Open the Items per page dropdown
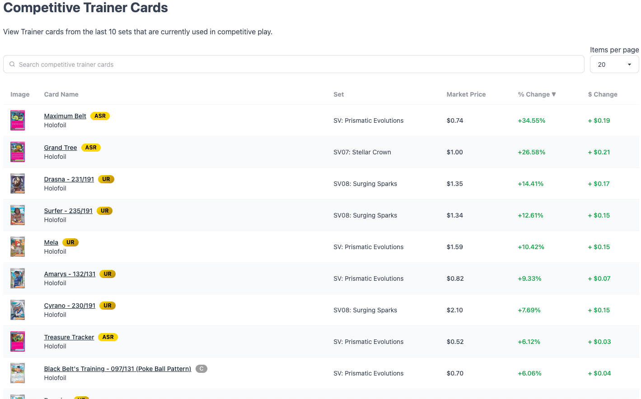Image resolution: width=641 pixels, height=399 pixels. pyautogui.click(x=614, y=64)
